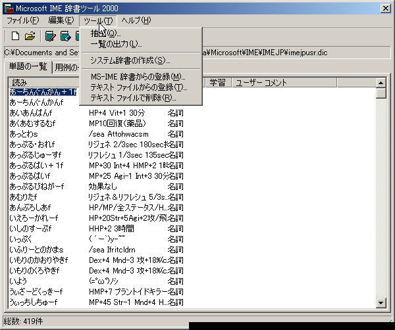
Task: Select MS-IME 辞書からの登録(M)... entry
Action: (x=141, y=76)
